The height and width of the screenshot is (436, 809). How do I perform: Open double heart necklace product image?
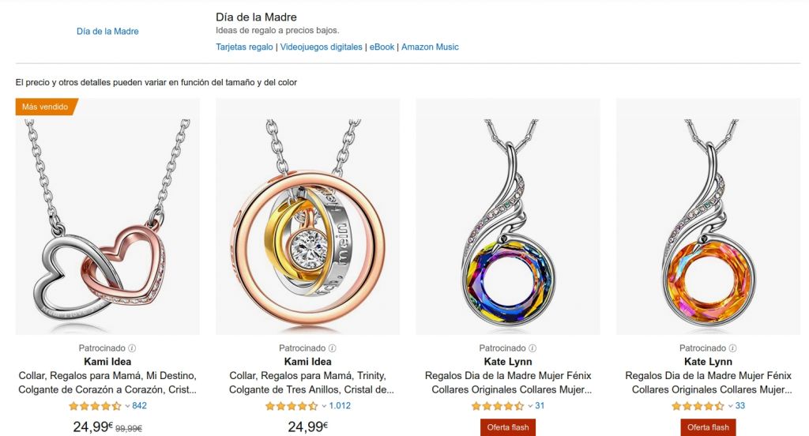[x=107, y=216]
